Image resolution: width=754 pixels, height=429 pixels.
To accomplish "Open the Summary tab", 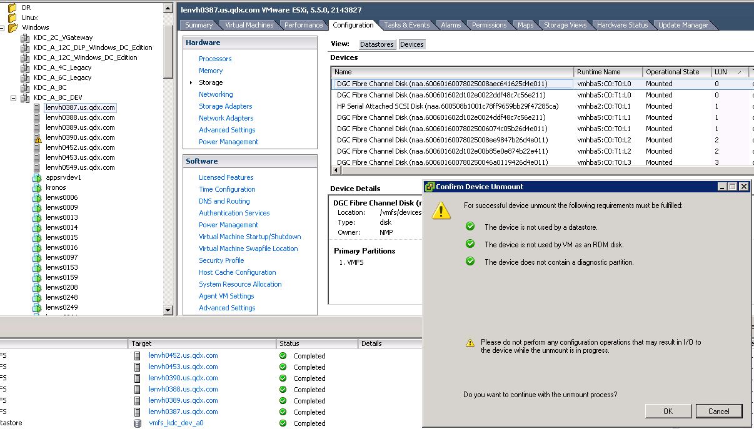I will [199, 25].
